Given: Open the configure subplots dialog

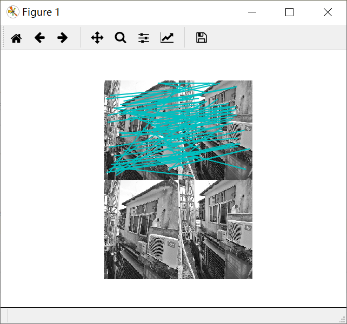Looking at the screenshot, I should coord(144,38).
